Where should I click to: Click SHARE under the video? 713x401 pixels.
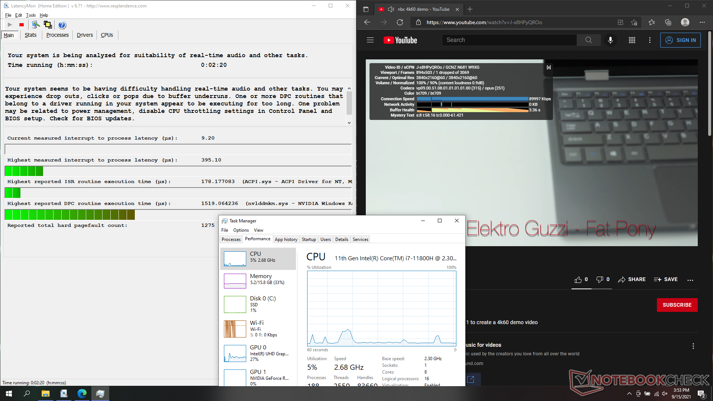coord(632,280)
